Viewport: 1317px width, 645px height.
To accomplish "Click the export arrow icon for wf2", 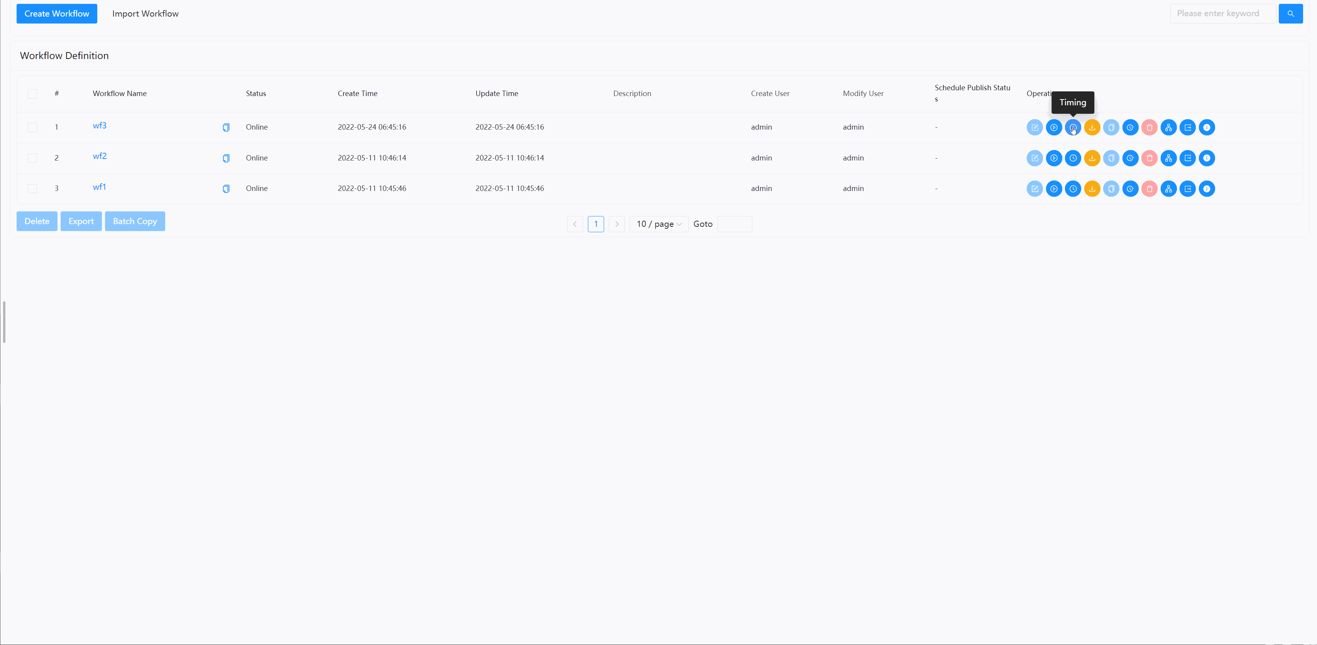I will pos(1188,158).
